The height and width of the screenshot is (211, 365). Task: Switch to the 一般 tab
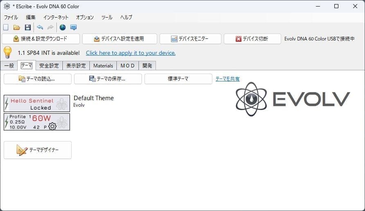tap(9, 66)
